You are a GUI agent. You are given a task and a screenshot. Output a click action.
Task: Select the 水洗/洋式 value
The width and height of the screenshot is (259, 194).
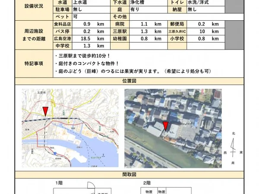click(x=198, y=2)
